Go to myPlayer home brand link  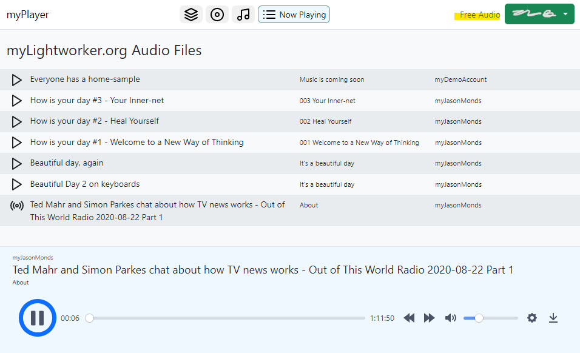click(28, 15)
